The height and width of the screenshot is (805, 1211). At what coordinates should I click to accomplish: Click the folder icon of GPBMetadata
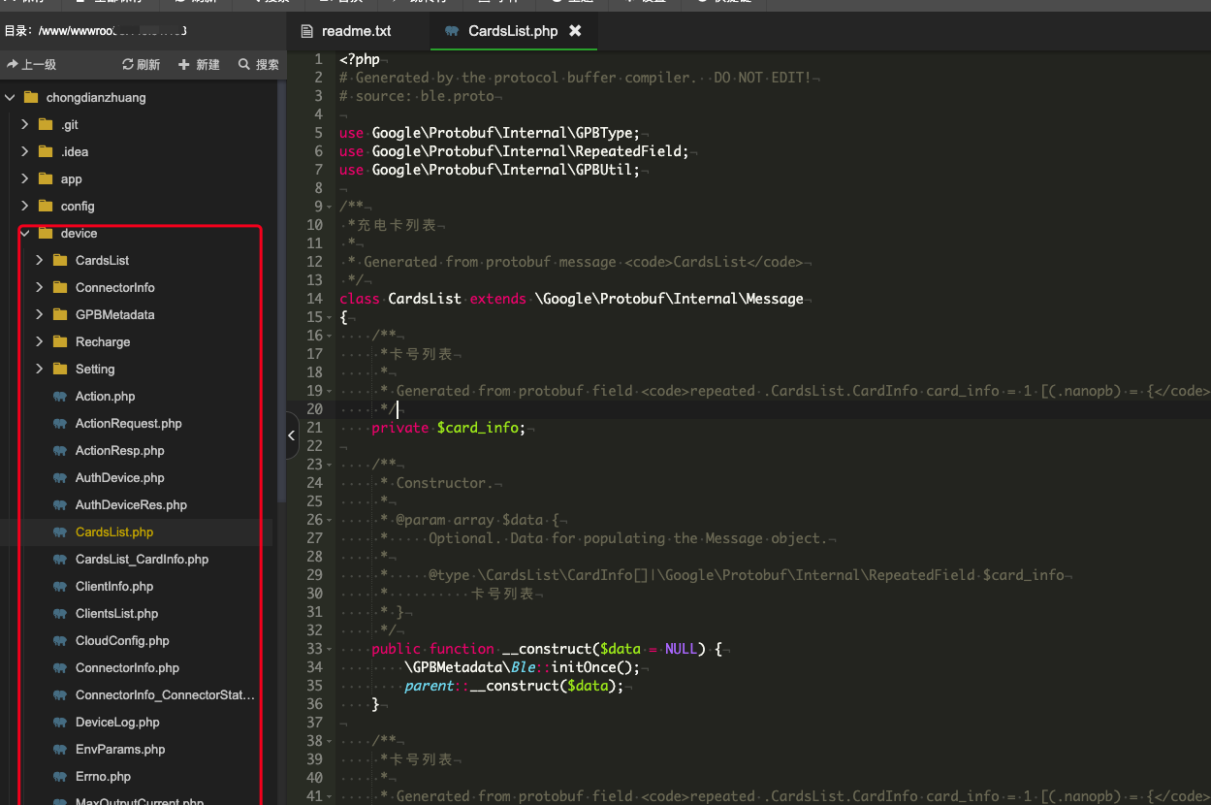[x=60, y=314]
